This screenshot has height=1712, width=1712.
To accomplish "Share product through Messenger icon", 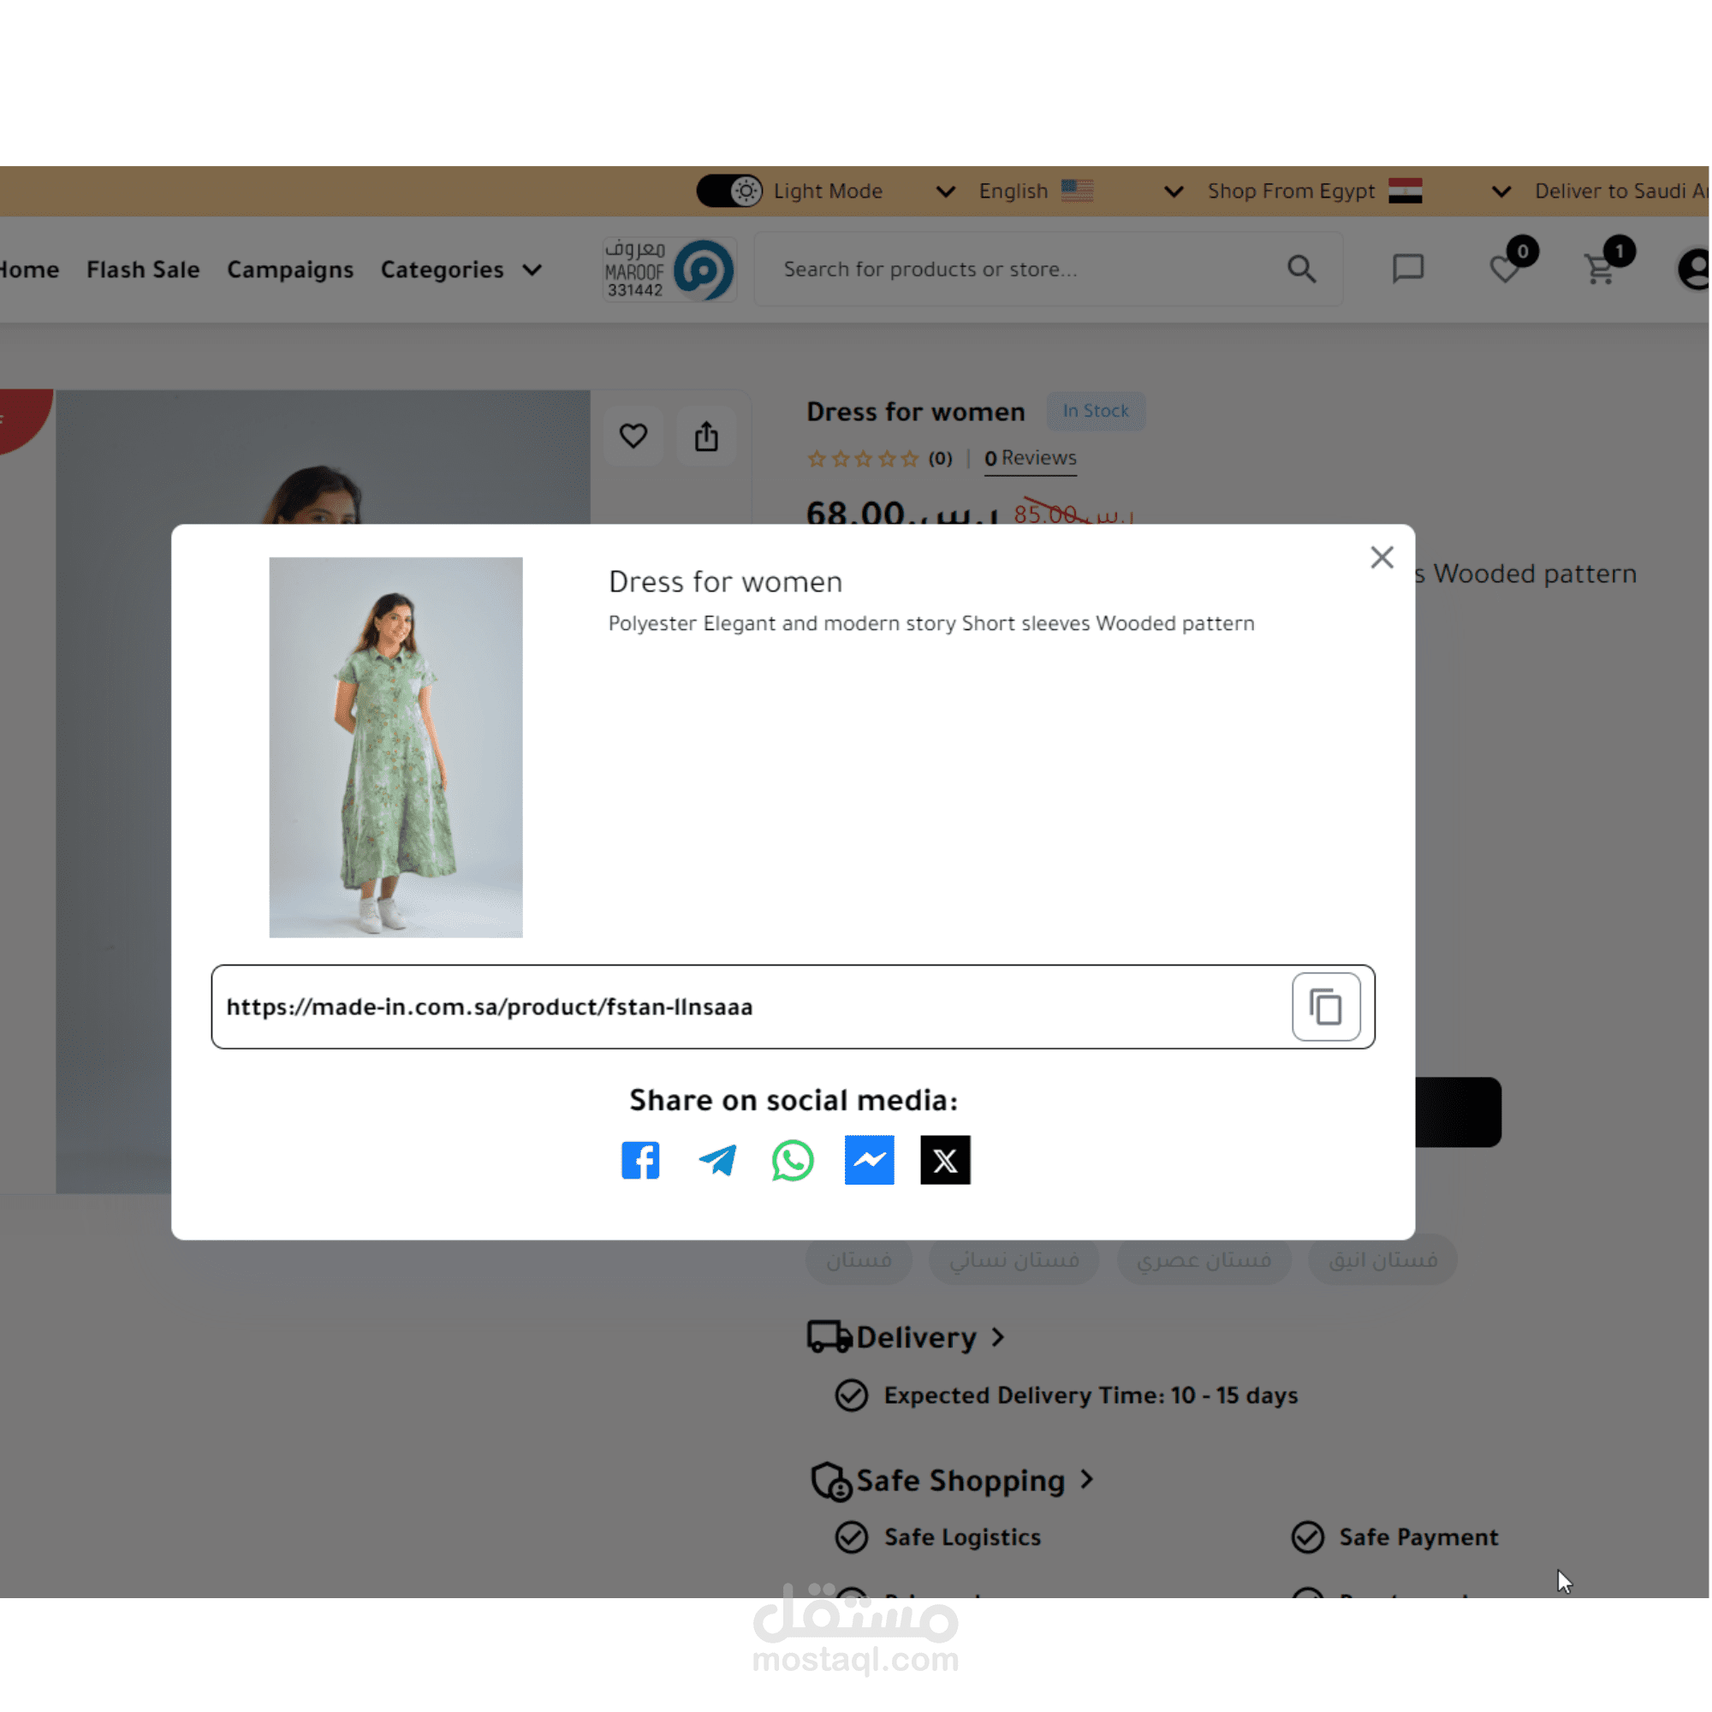I will pyautogui.click(x=868, y=1160).
